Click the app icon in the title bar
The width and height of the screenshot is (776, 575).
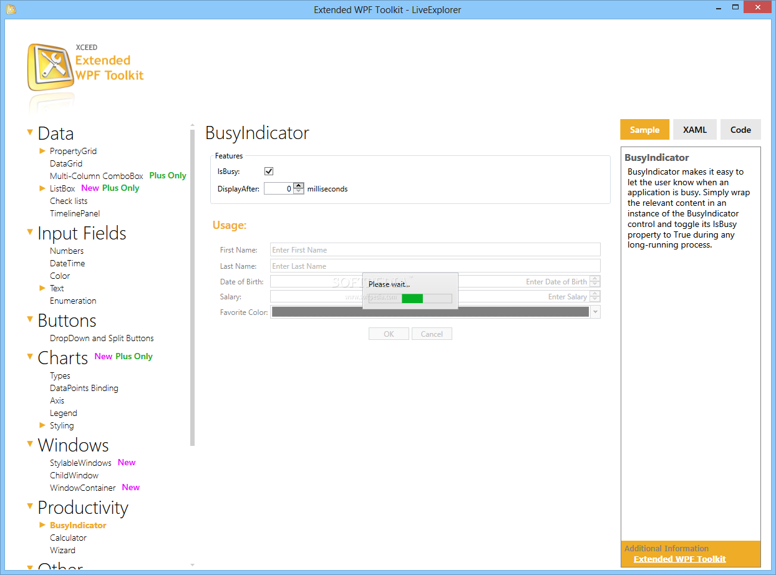(11, 9)
